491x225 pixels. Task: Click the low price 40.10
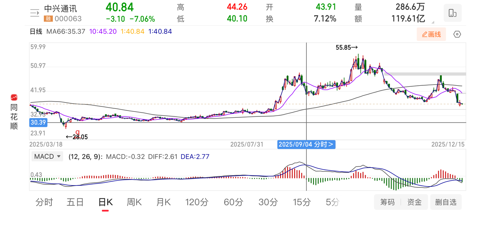pyautogui.click(x=237, y=19)
